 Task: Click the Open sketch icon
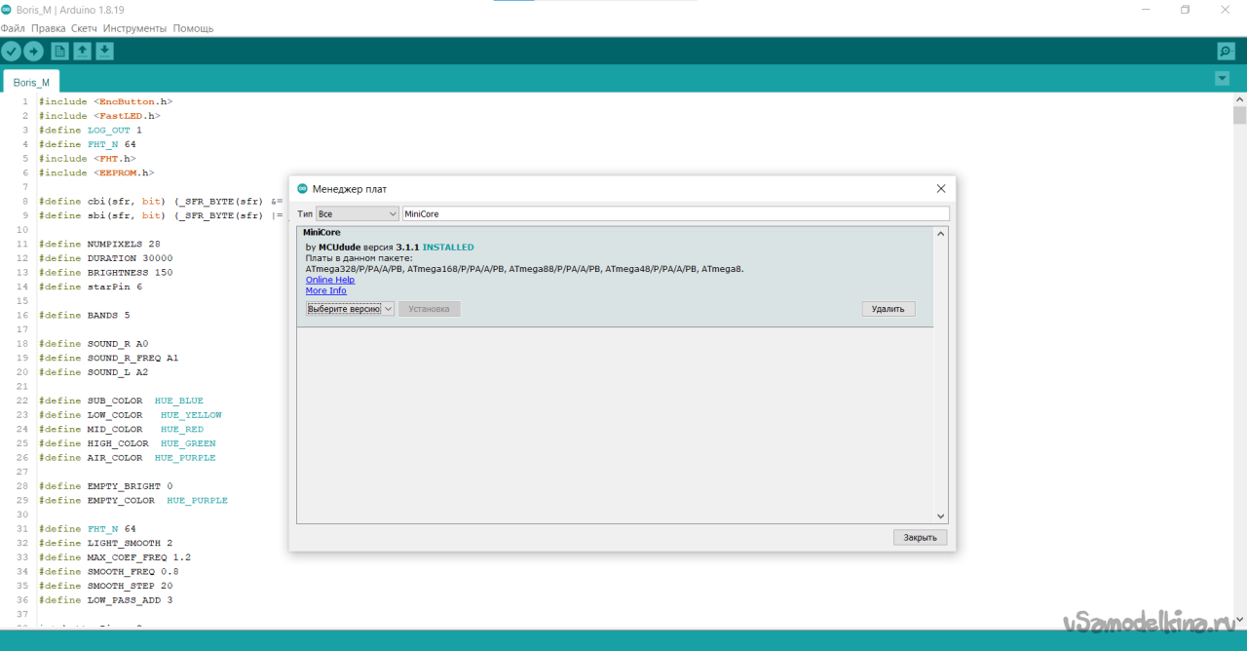(x=83, y=52)
